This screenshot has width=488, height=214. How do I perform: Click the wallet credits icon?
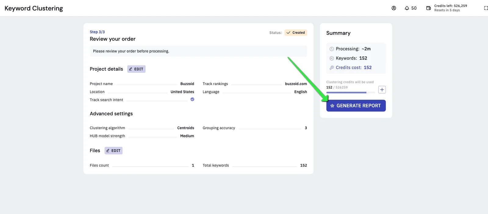429,8
